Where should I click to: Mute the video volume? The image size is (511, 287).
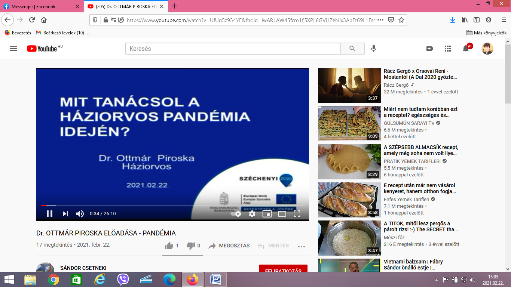pos(80,214)
